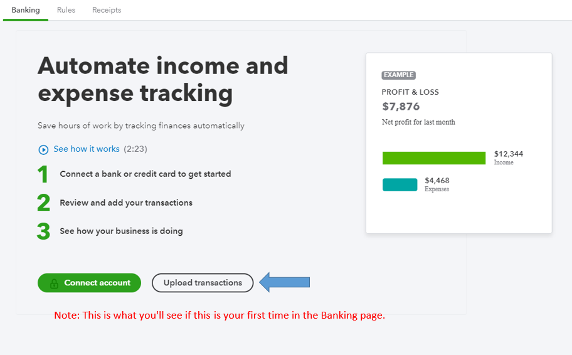Click the play icon beside See how it works

[x=43, y=149]
